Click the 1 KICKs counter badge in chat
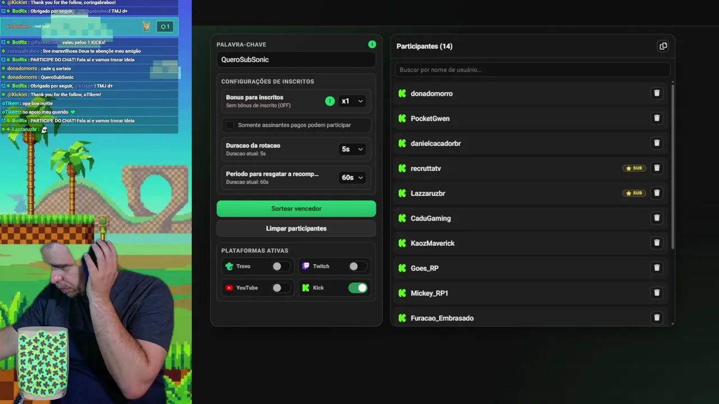 coord(165,26)
